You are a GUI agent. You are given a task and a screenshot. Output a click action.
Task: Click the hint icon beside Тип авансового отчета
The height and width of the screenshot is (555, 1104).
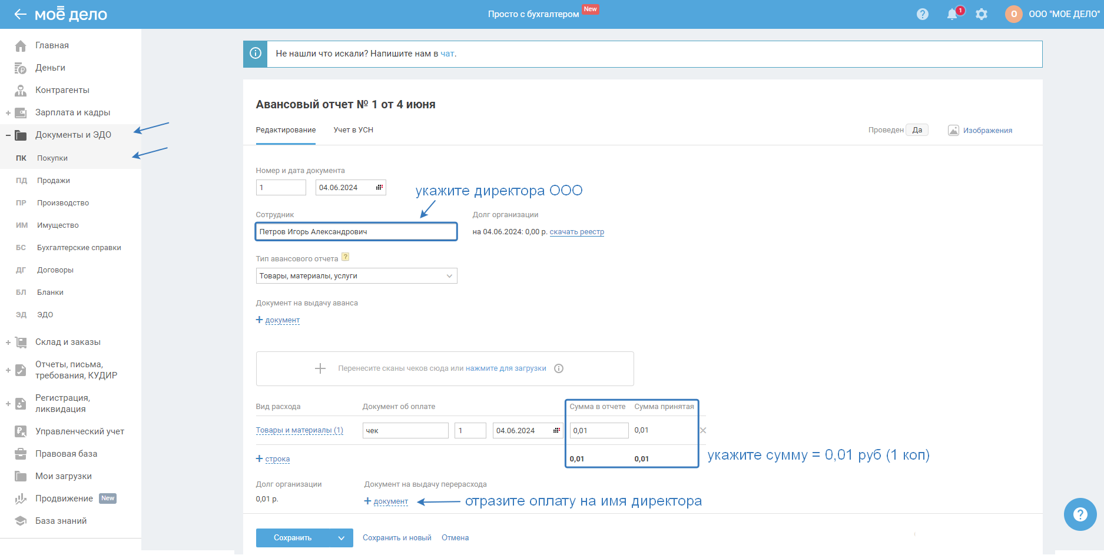click(x=346, y=257)
